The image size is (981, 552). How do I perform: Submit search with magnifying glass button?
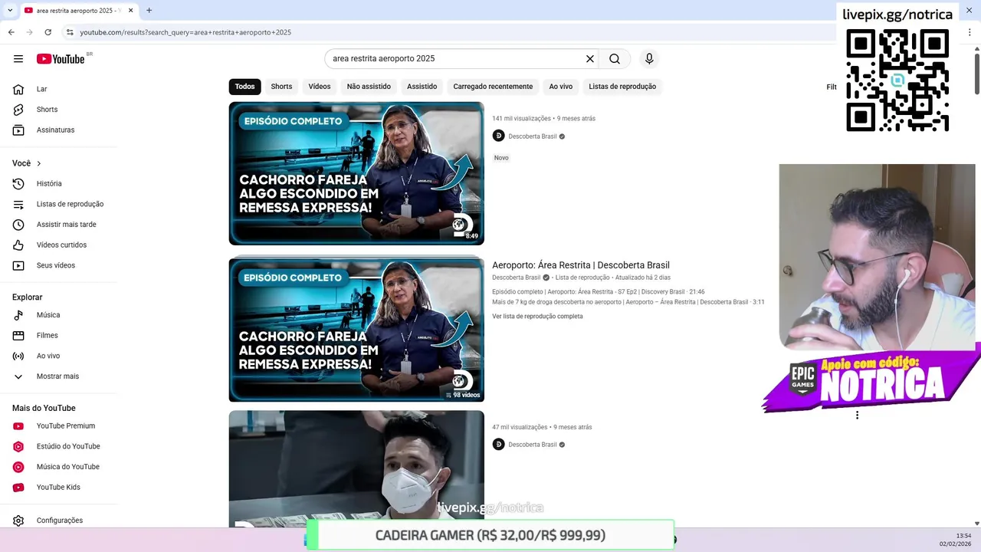pyautogui.click(x=615, y=59)
